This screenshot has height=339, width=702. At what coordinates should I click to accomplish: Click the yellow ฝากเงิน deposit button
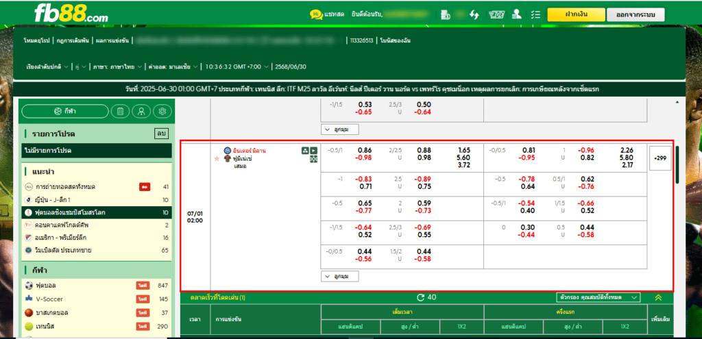click(x=576, y=15)
